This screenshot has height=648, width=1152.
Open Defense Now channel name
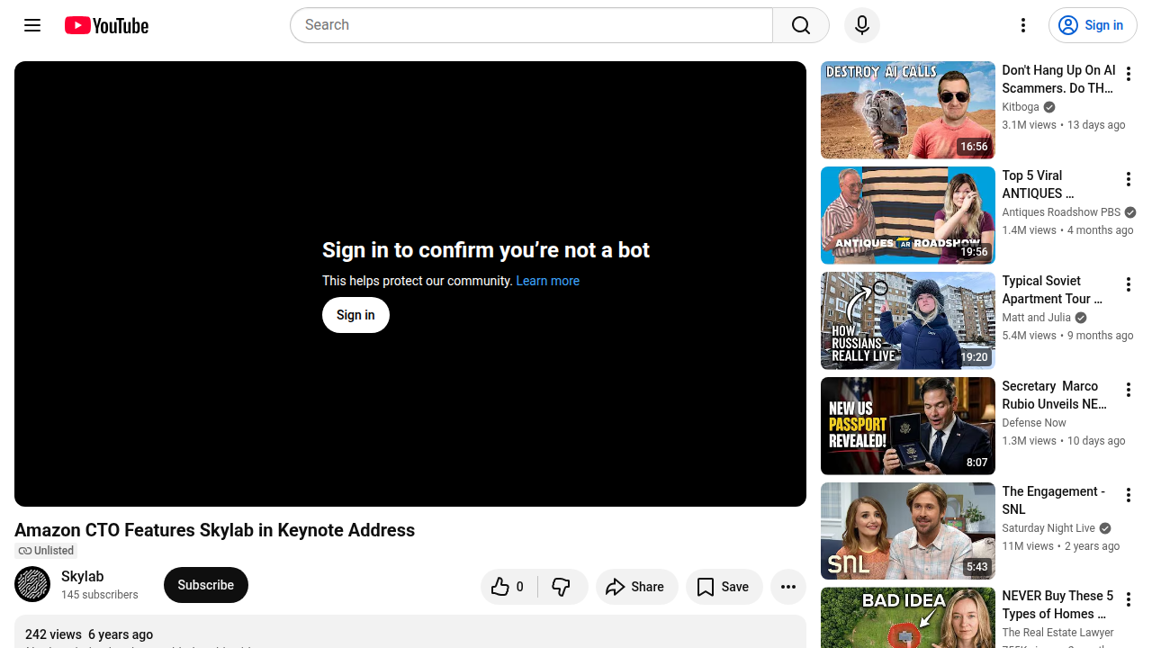click(x=1034, y=423)
